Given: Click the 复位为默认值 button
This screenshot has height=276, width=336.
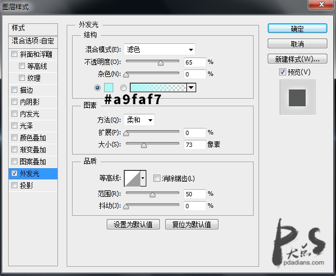Looking at the screenshot, I should pyautogui.click(x=192, y=224).
